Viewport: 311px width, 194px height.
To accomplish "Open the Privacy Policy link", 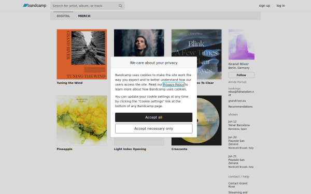I will 174,84.
